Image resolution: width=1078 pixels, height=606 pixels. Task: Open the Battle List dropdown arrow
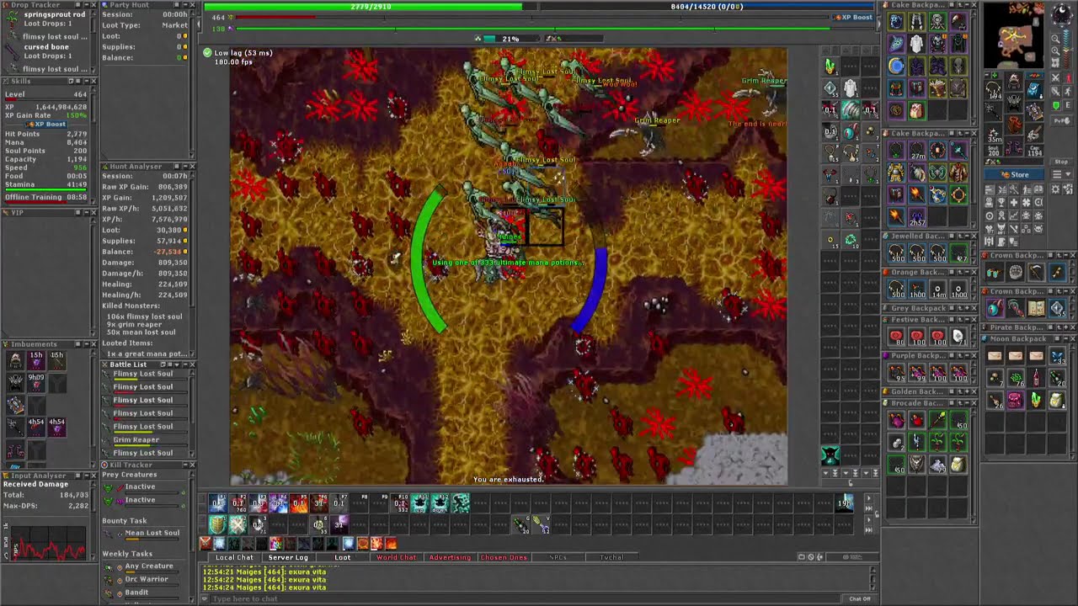(x=178, y=364)
